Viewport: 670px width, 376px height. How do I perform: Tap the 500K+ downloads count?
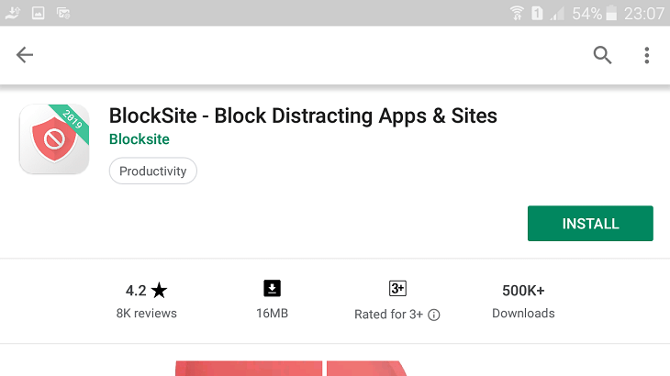(x=523, y=291)
